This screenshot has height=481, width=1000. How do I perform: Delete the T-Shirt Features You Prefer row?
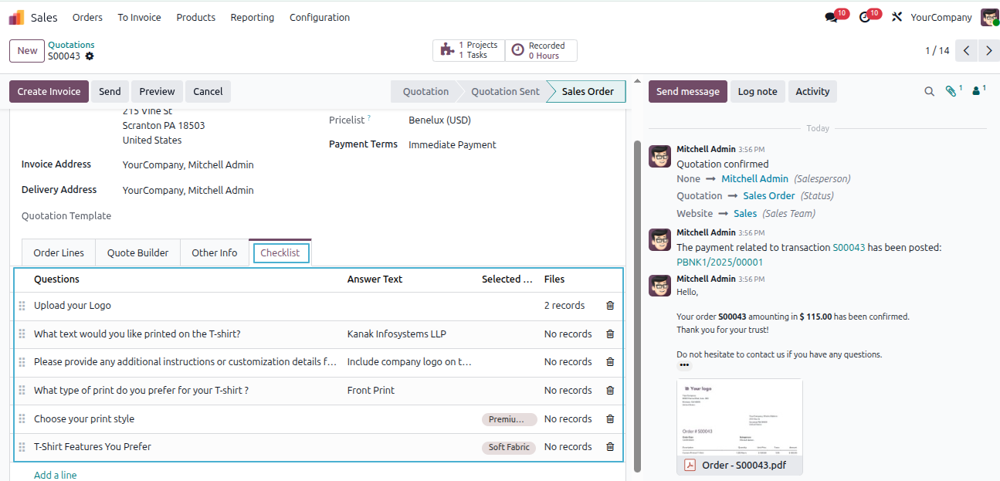coord(610,447)
